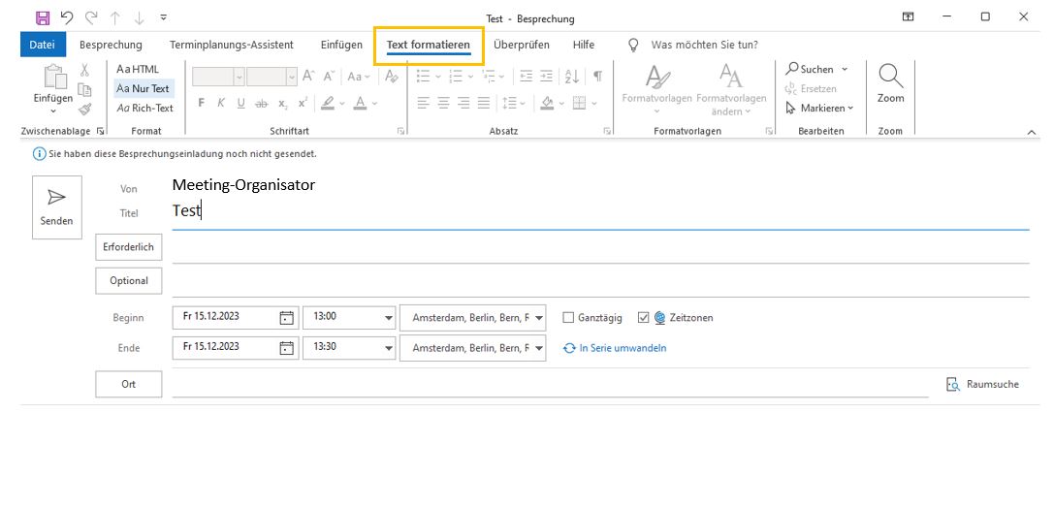This screenshot has width=1054, height=507.
Task: Click the Erforderlich button
Action: [x=129, y=247]
